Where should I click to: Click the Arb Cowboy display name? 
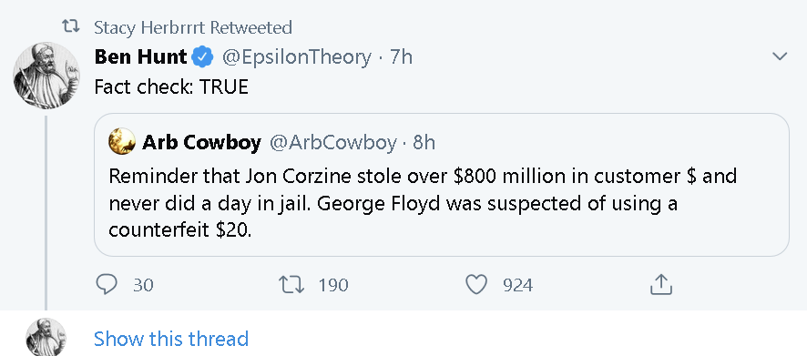click(x=202, y=142)
